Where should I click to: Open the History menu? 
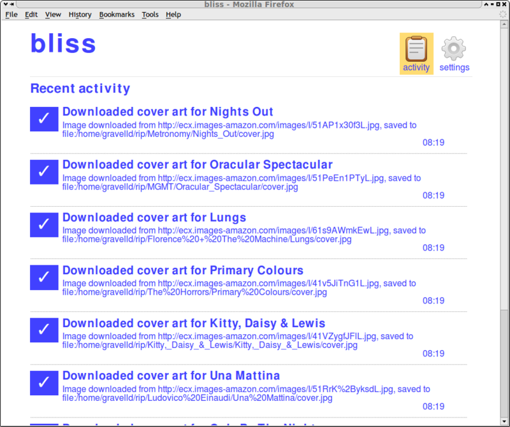(80, 15)
